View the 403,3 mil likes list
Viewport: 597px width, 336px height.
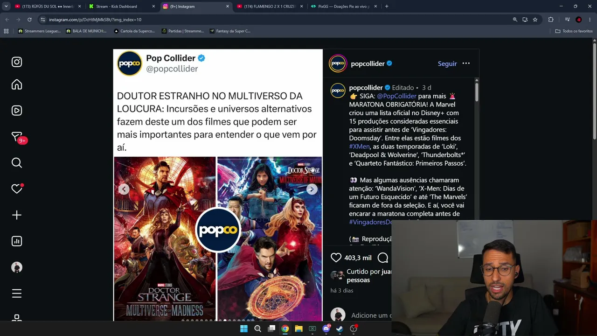pyautogui.click(x=358, y=258)
